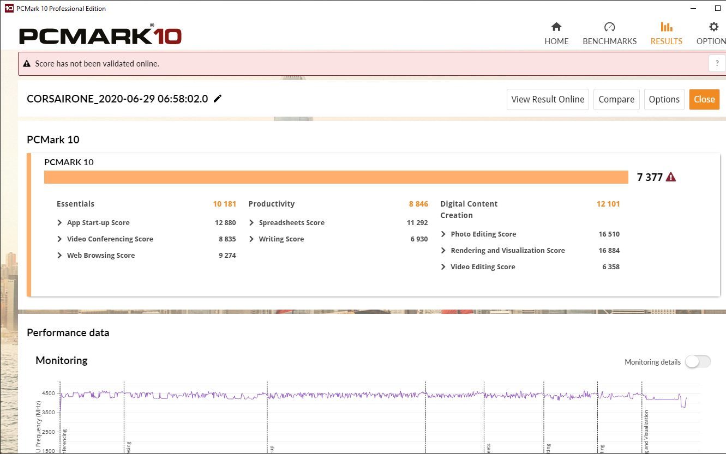Image resolution: width=726 pixels, height=454 pixels.
Task: Open Benchmarks via the gauge icon
Action: 609,27
